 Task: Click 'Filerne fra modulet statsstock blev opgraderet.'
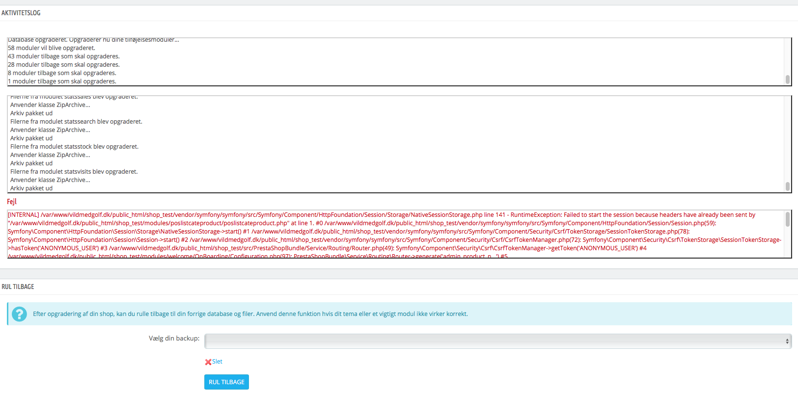pos(74,147)
